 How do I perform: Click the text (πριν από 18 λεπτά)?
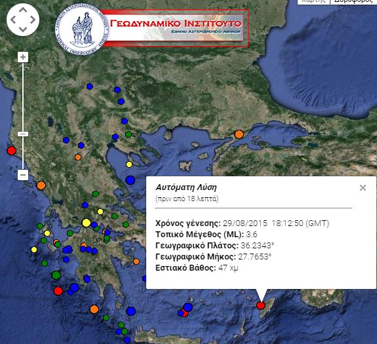click(187, 199)
